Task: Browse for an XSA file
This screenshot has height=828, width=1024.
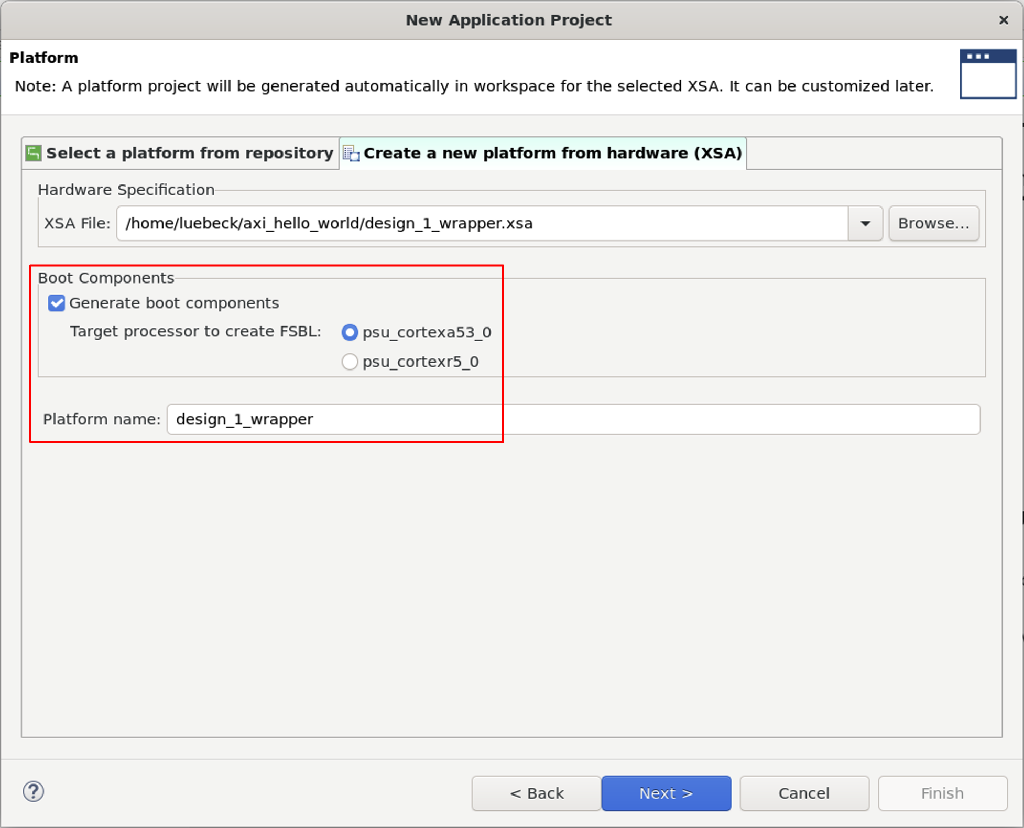Action: (x=933, y=223)
